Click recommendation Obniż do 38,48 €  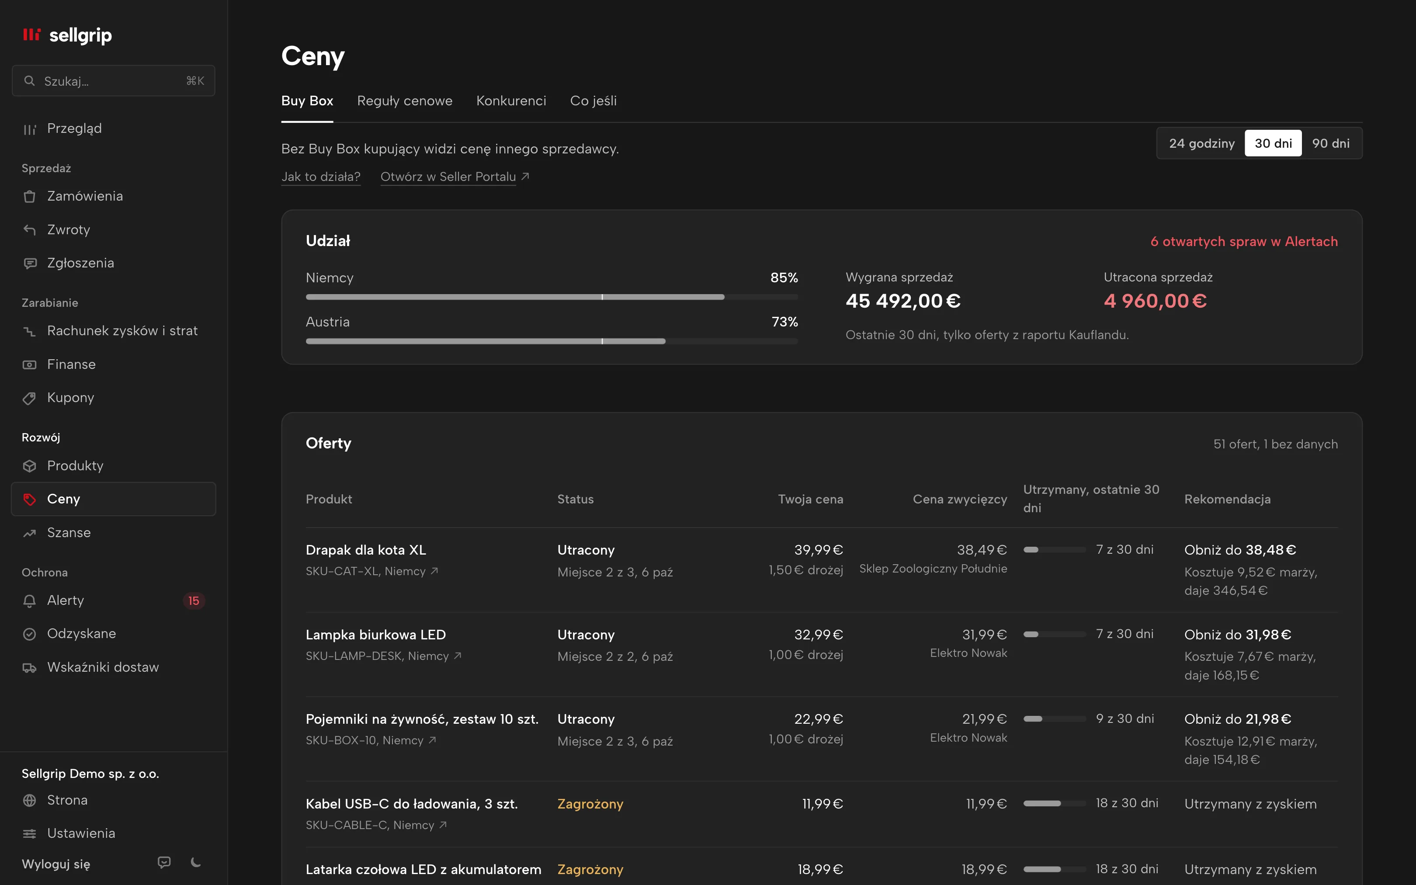[x=1240, y=550]
